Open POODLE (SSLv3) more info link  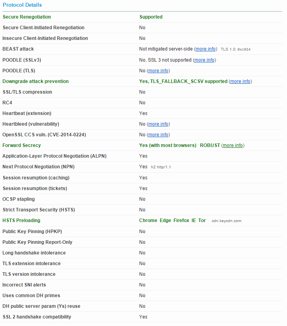204,60
